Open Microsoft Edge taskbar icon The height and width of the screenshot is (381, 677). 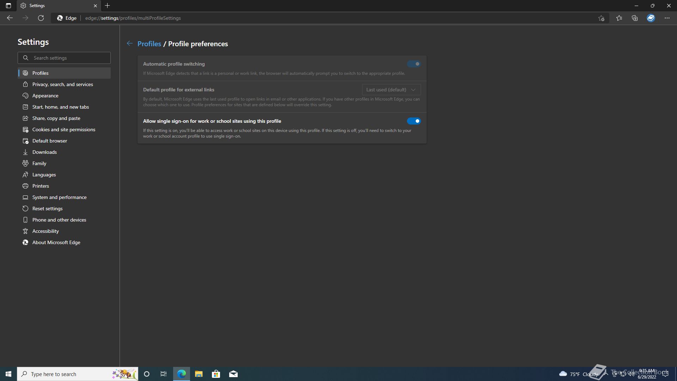tap(181, 374)
